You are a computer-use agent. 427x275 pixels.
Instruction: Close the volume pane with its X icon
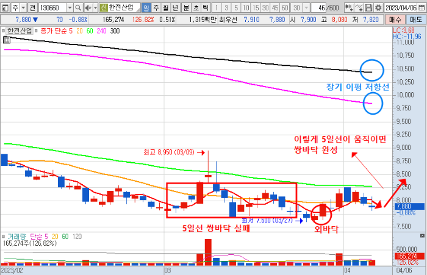point(422,236)
